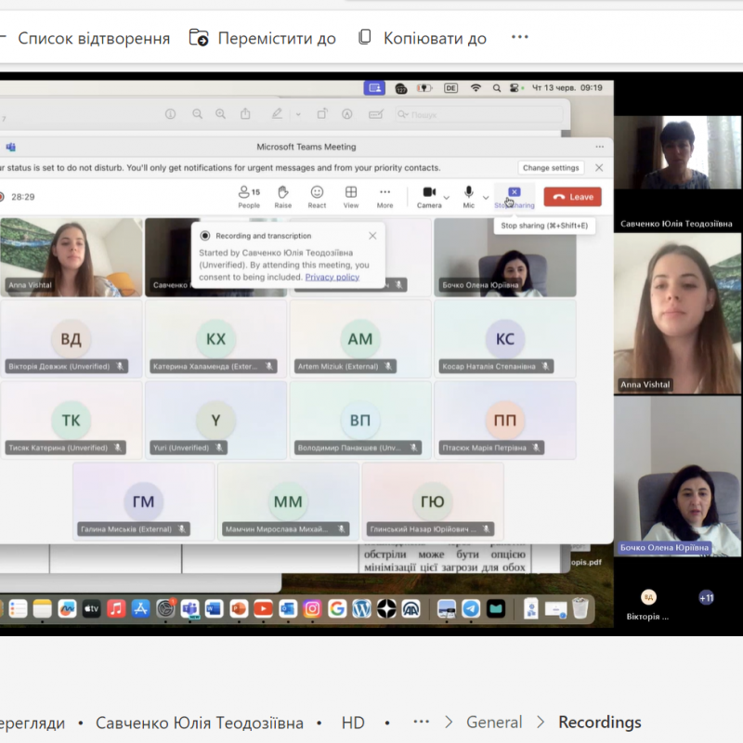The height and width of the screenshot is (743, 743).
Task: Click Перемістити до in the toolbar
Action: (263, 38)
